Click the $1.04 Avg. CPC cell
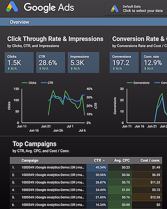The image size is (167, 209). click(x=120, y=190)
